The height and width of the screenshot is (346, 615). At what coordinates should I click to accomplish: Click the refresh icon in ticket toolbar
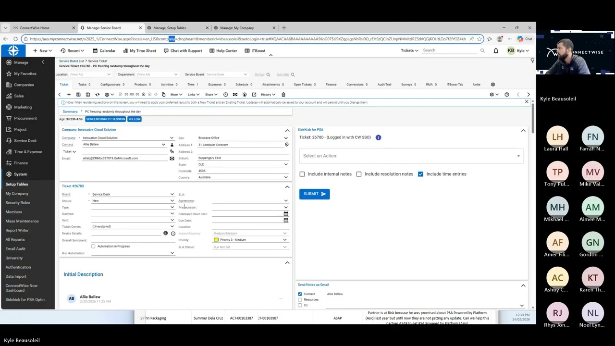coord(98,95)
